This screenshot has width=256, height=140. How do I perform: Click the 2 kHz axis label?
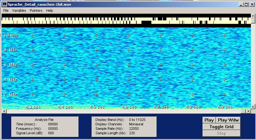tap(11, 94)
